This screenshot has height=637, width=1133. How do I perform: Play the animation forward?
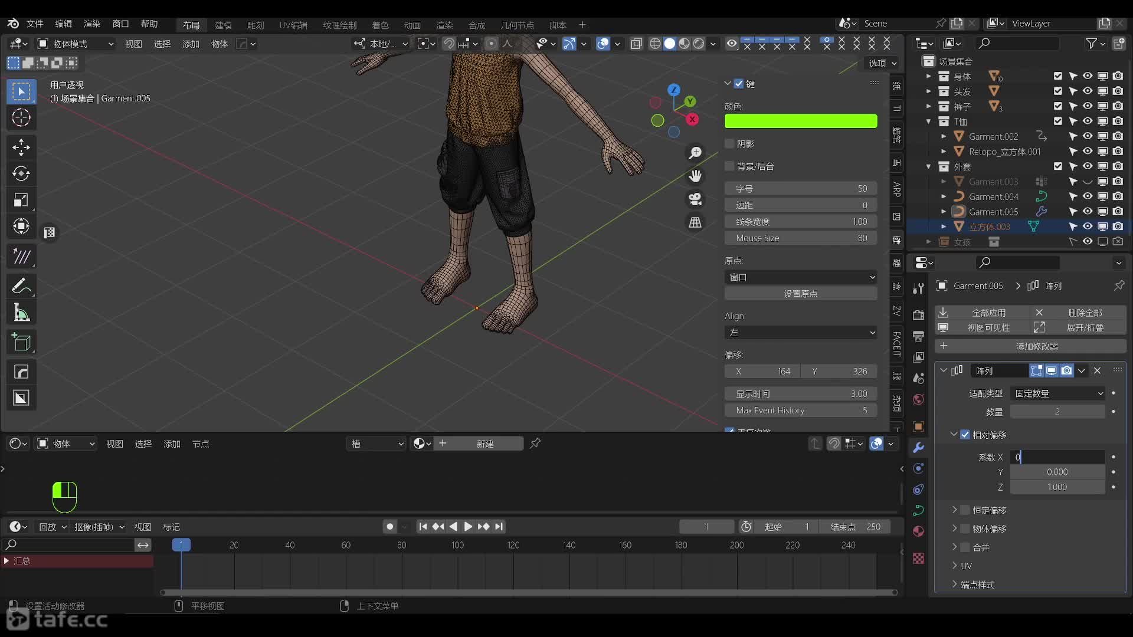click(x=468, y=527)
